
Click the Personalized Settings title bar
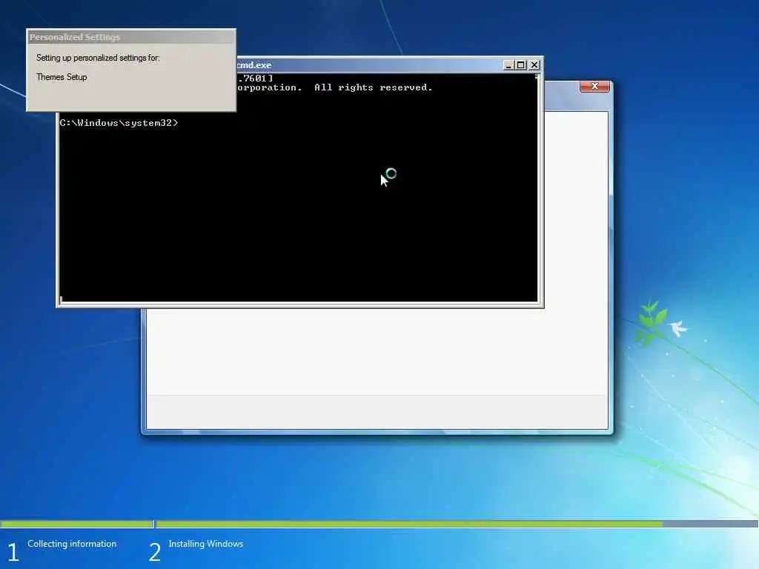[131, 37]
